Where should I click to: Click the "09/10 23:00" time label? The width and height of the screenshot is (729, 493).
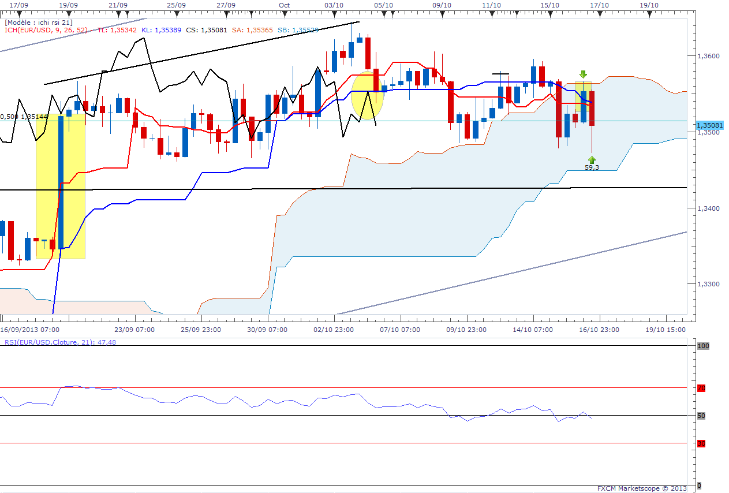(x=466, y=330)
